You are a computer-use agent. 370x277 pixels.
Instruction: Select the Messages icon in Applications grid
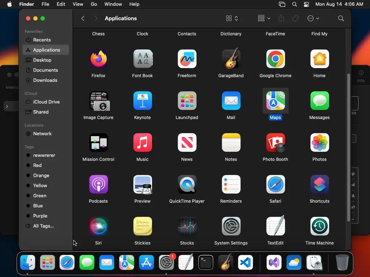[319, 101]
